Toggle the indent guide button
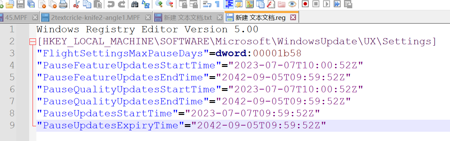Image resolution: width=450 pixels, height=141 pixels. pos(228,4)
